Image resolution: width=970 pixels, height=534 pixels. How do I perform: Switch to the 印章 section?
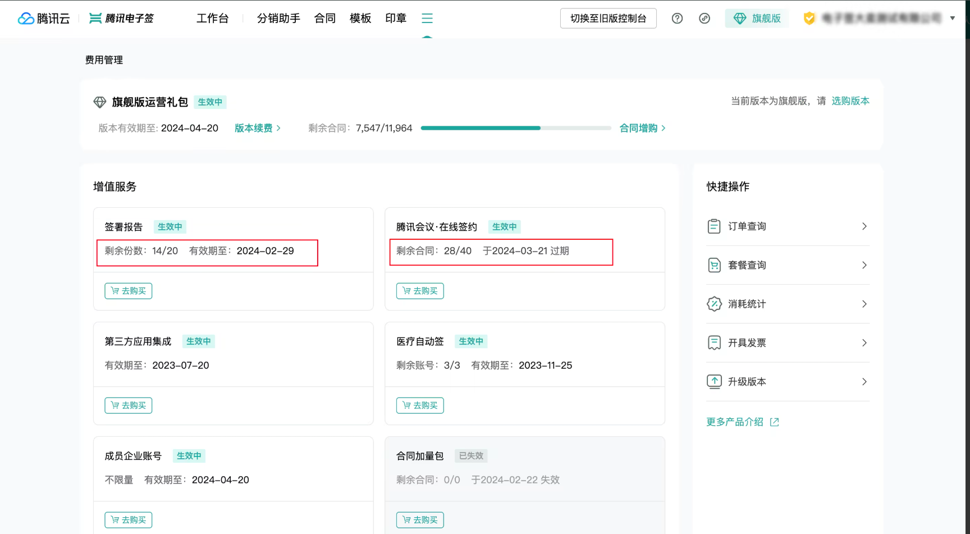[396, 19]
